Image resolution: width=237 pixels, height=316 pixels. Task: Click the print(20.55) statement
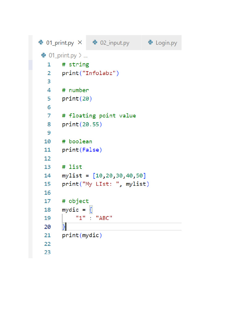[x=82, y=124]
